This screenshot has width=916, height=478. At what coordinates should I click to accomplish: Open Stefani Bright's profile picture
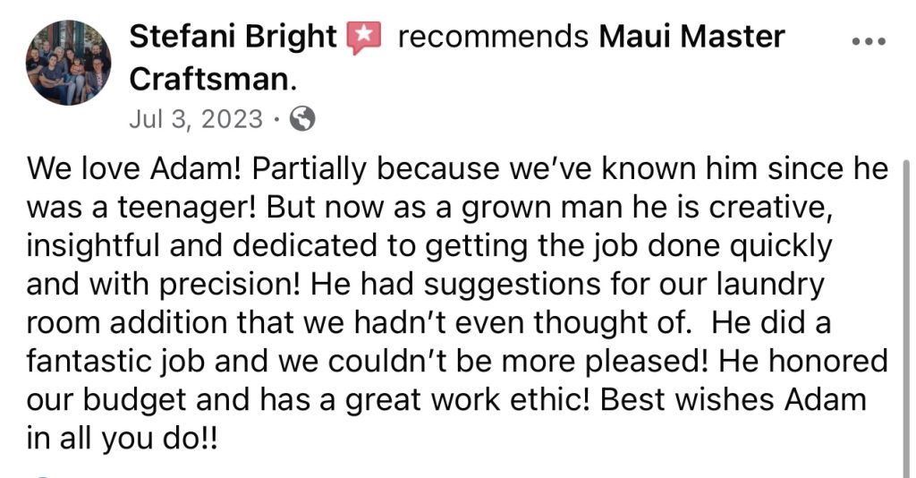point(69,62)
